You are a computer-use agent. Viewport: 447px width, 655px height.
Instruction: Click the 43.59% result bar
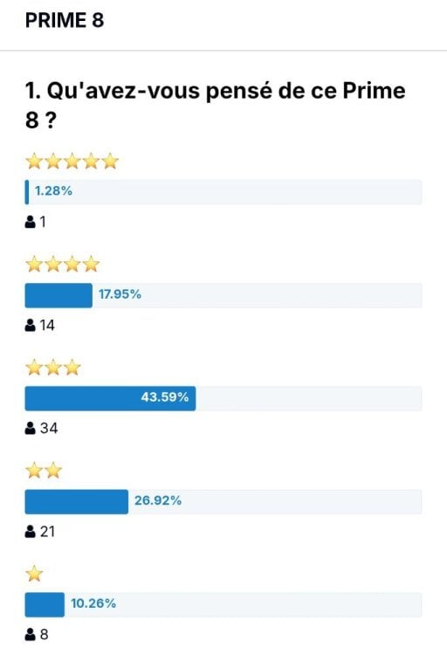pos(223,398)
